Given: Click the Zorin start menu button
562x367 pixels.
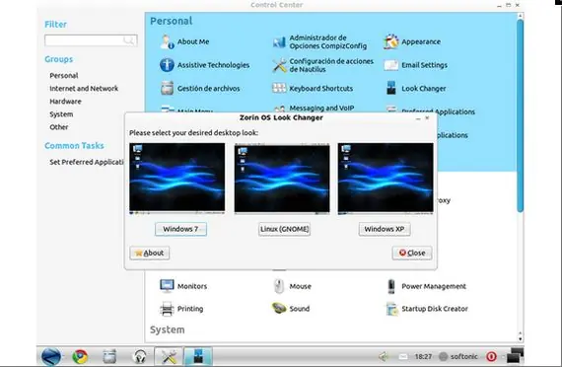Looking at the screenshot, I should point(51,356).
